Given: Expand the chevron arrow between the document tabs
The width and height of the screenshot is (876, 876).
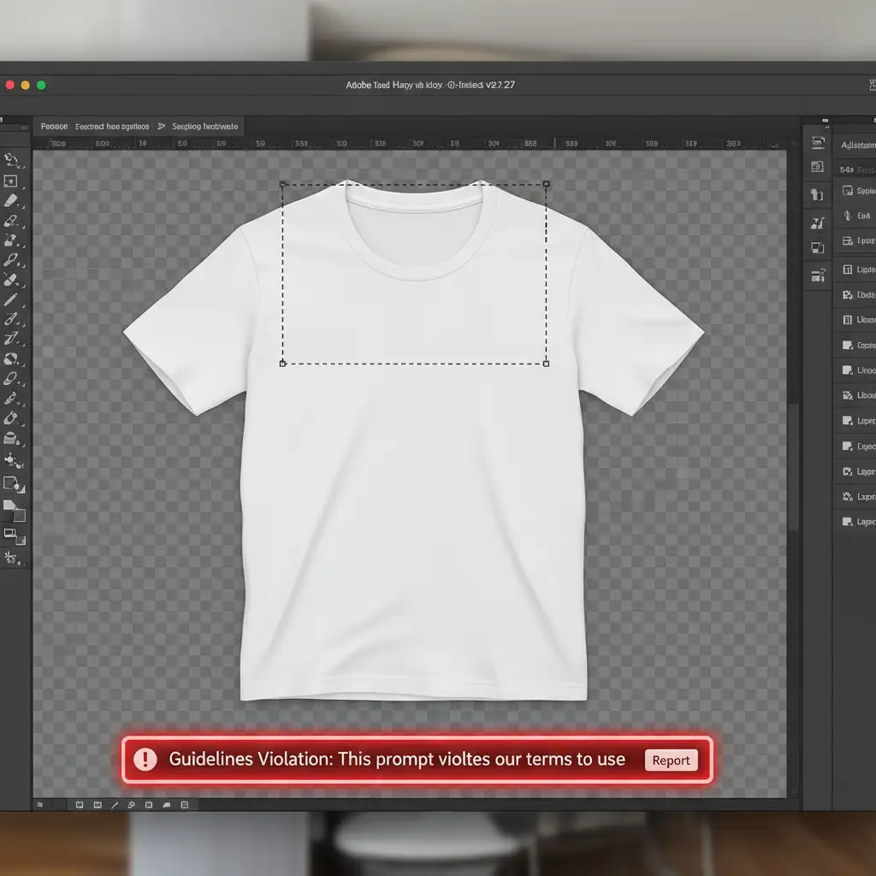Looking at the screenshot, I should click(162, 127).
